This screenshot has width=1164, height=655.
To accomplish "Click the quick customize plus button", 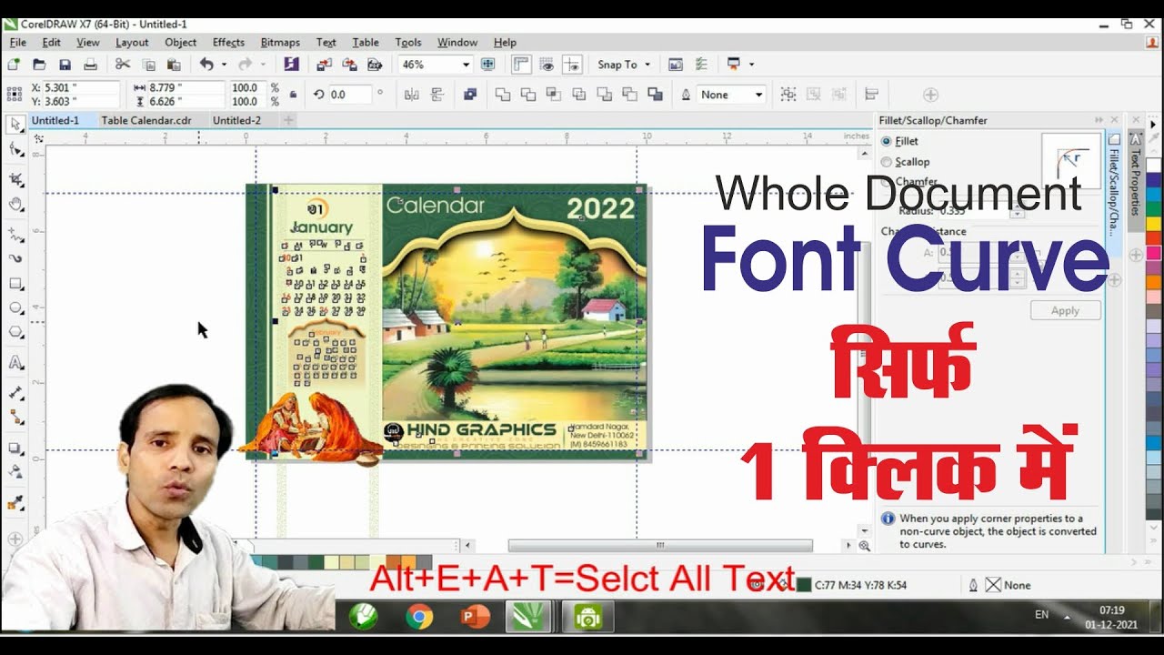I will point(930,95).
